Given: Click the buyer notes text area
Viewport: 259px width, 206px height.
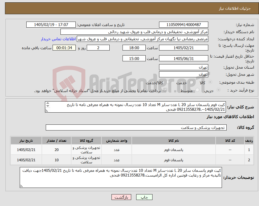Looking at the screenshot, I should pyautogui.click(x=121, y=177).
